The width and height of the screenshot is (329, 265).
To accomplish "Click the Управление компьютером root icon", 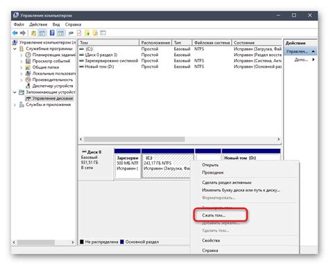I will [15, 42].
